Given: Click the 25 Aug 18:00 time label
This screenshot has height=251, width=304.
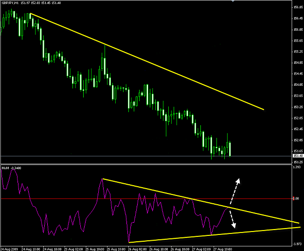Looking at the screenshot, I should pyautogui.click(x=116, y=249).
